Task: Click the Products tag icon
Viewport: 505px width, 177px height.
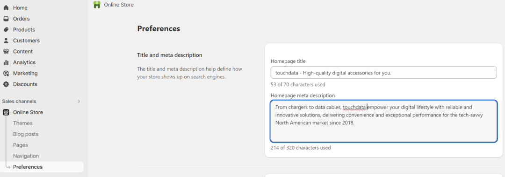Action: pyautogui.click(x=6, y=29)
